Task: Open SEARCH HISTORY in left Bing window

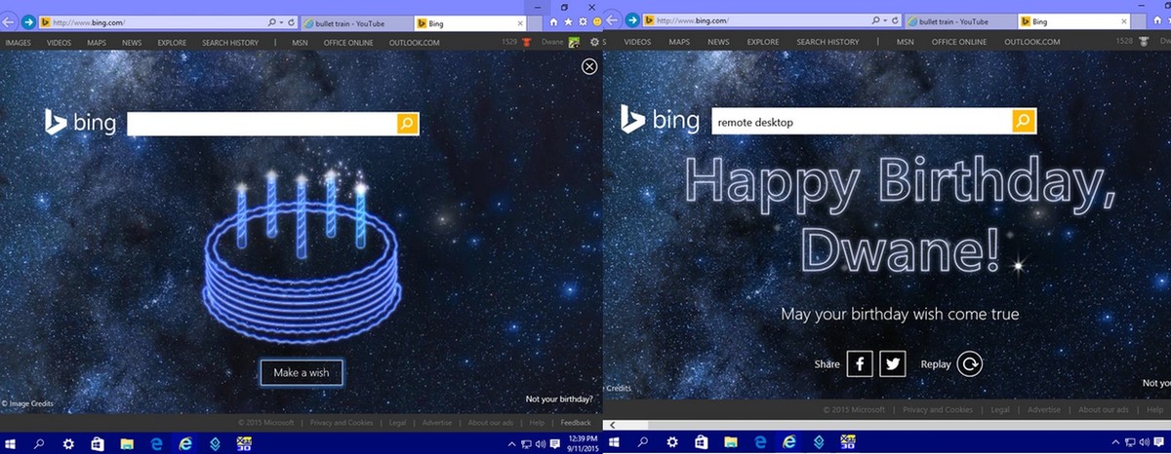Action: click(x=230, y=42)
